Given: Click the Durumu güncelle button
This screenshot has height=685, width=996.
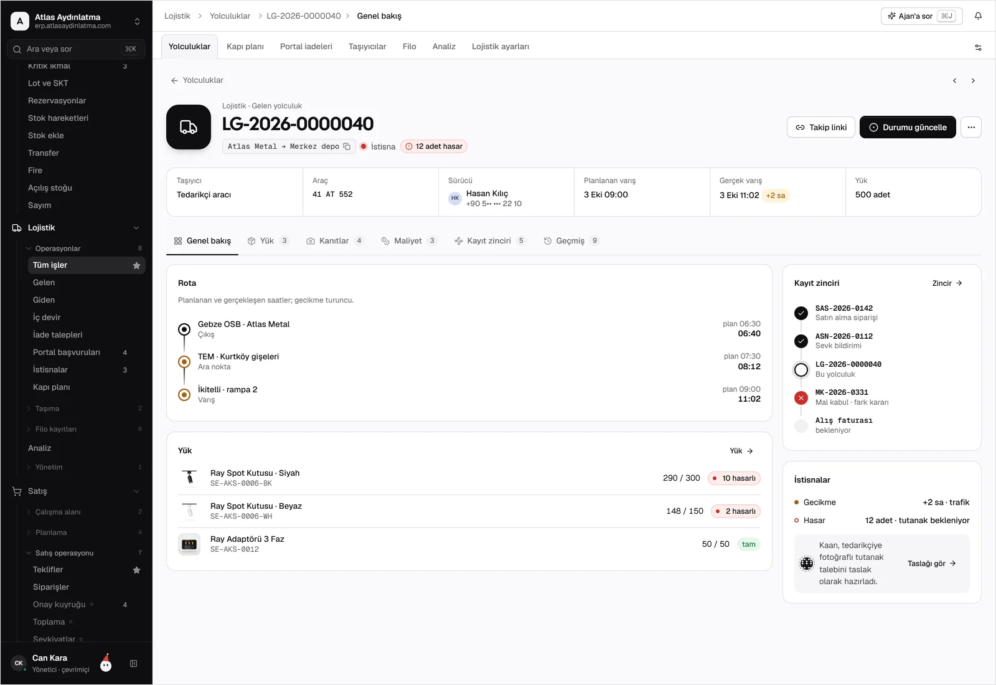Looking at the screenshot, I should click(x=908, y=127).
